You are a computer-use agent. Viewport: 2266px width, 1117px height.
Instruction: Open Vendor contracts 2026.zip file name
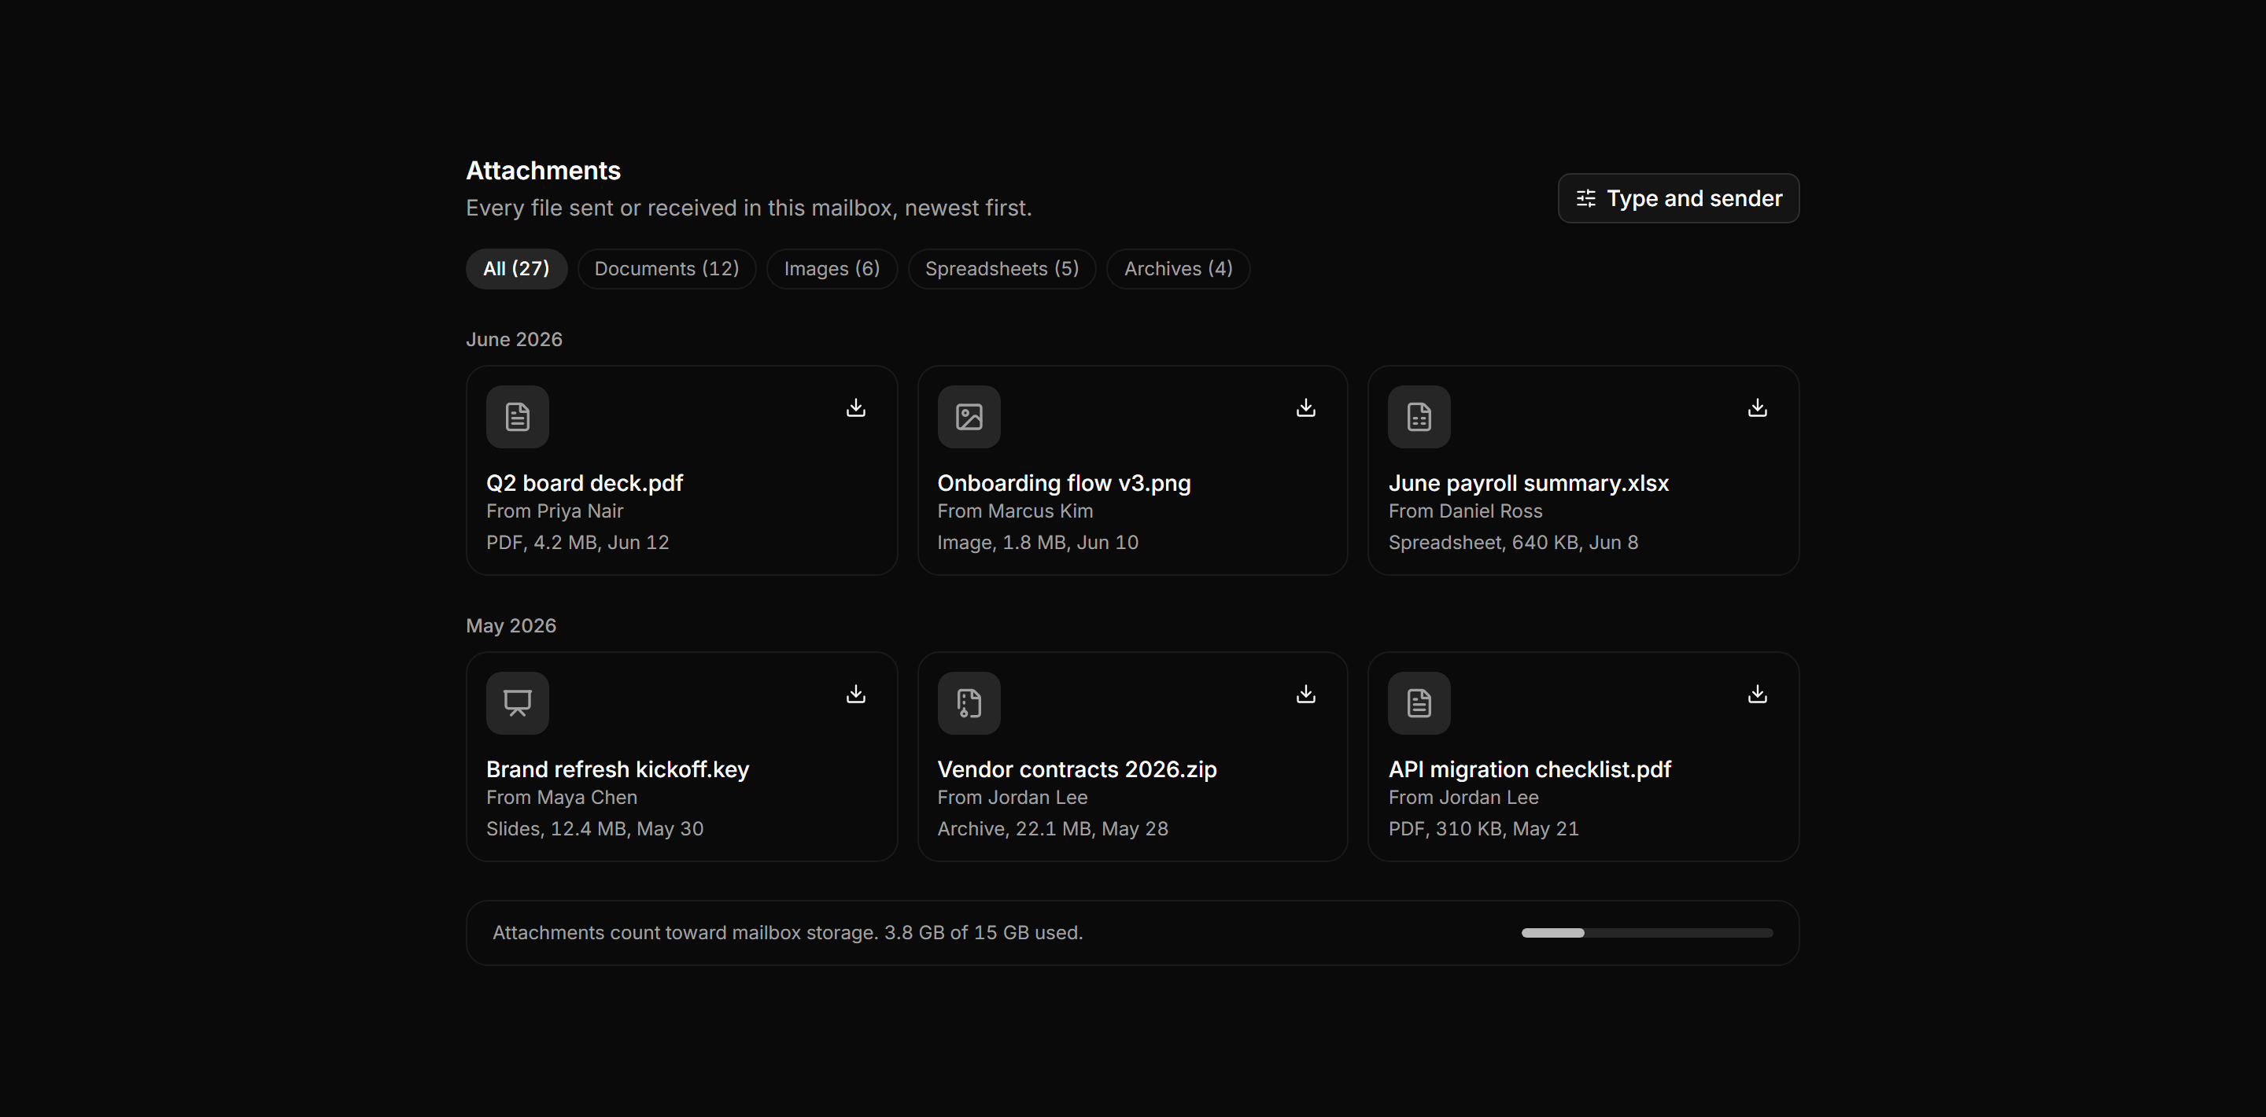coord(1076,769)
